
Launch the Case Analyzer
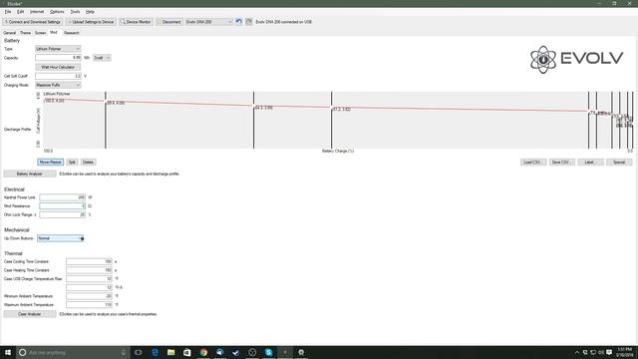pyautogui.click(x=30, y=314)
